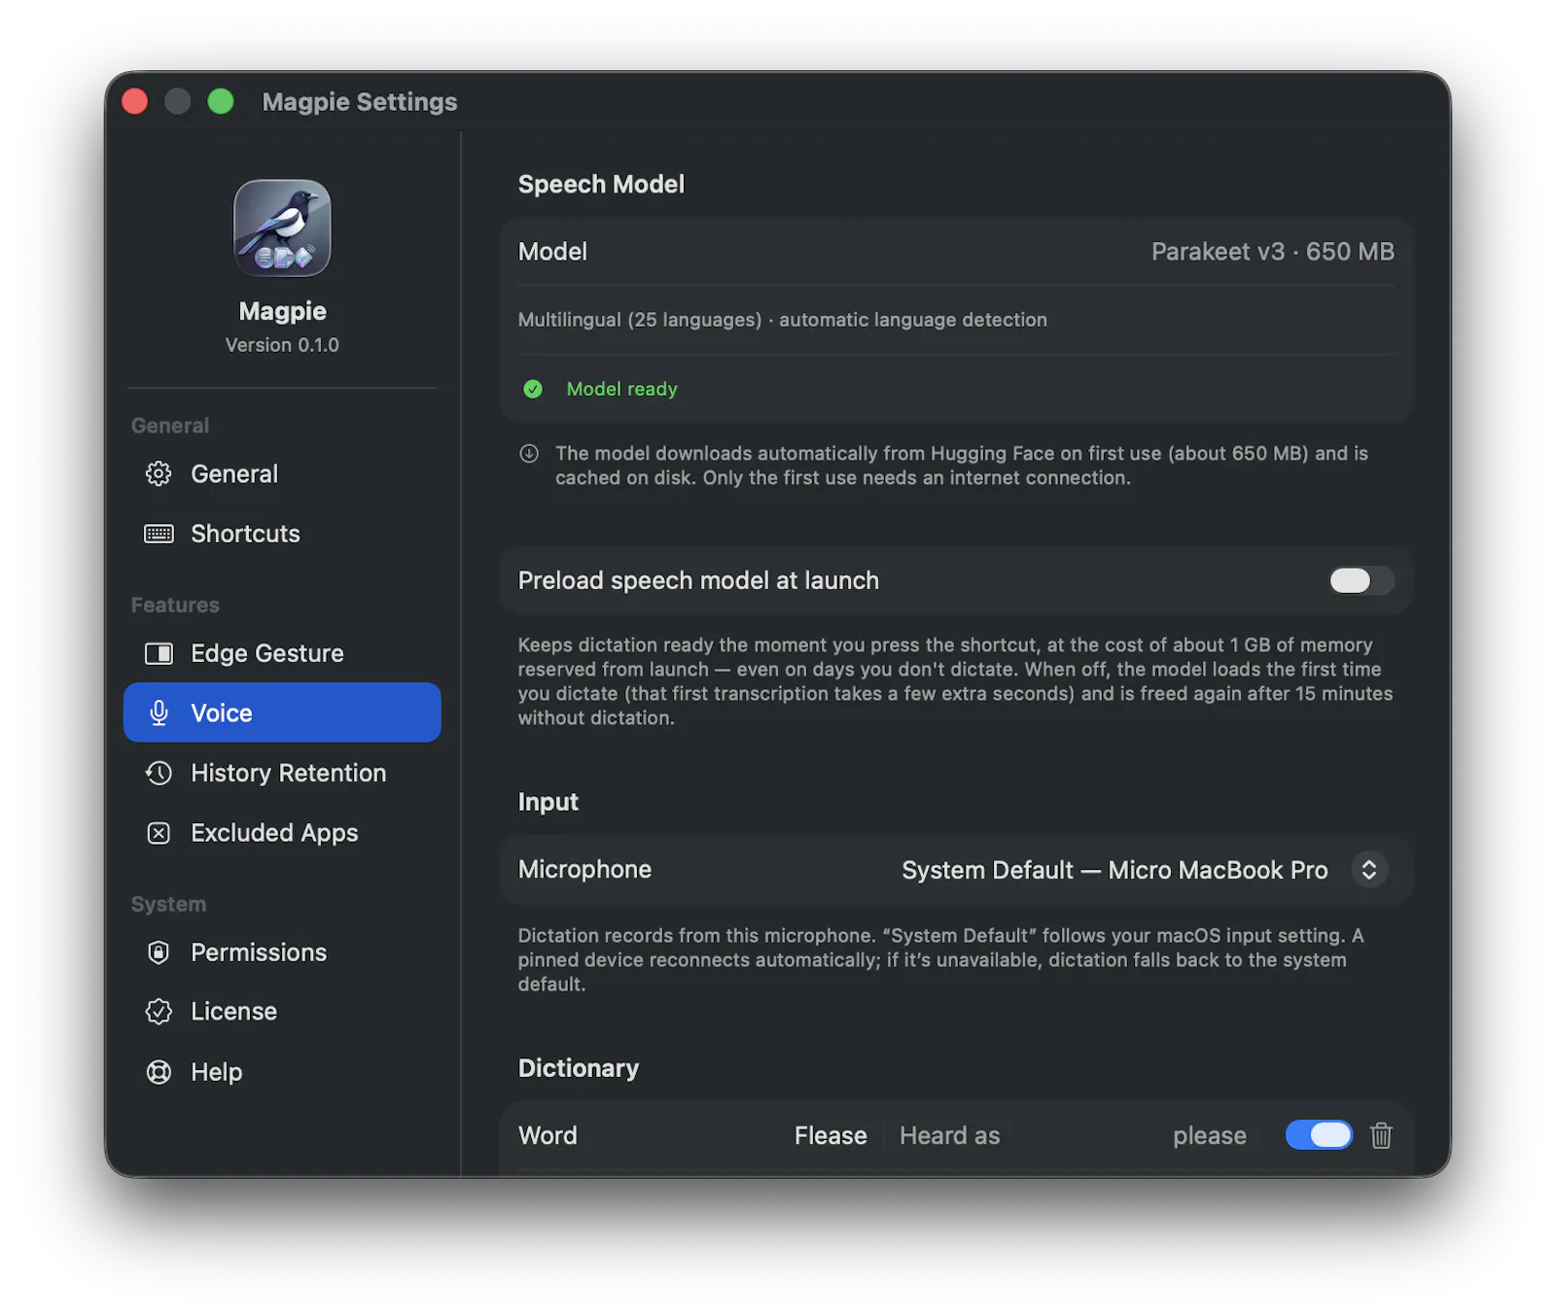Select the Edge Gesture panel icon
The height and width of the screenshot is (1316, 1556).
point(159,653)
